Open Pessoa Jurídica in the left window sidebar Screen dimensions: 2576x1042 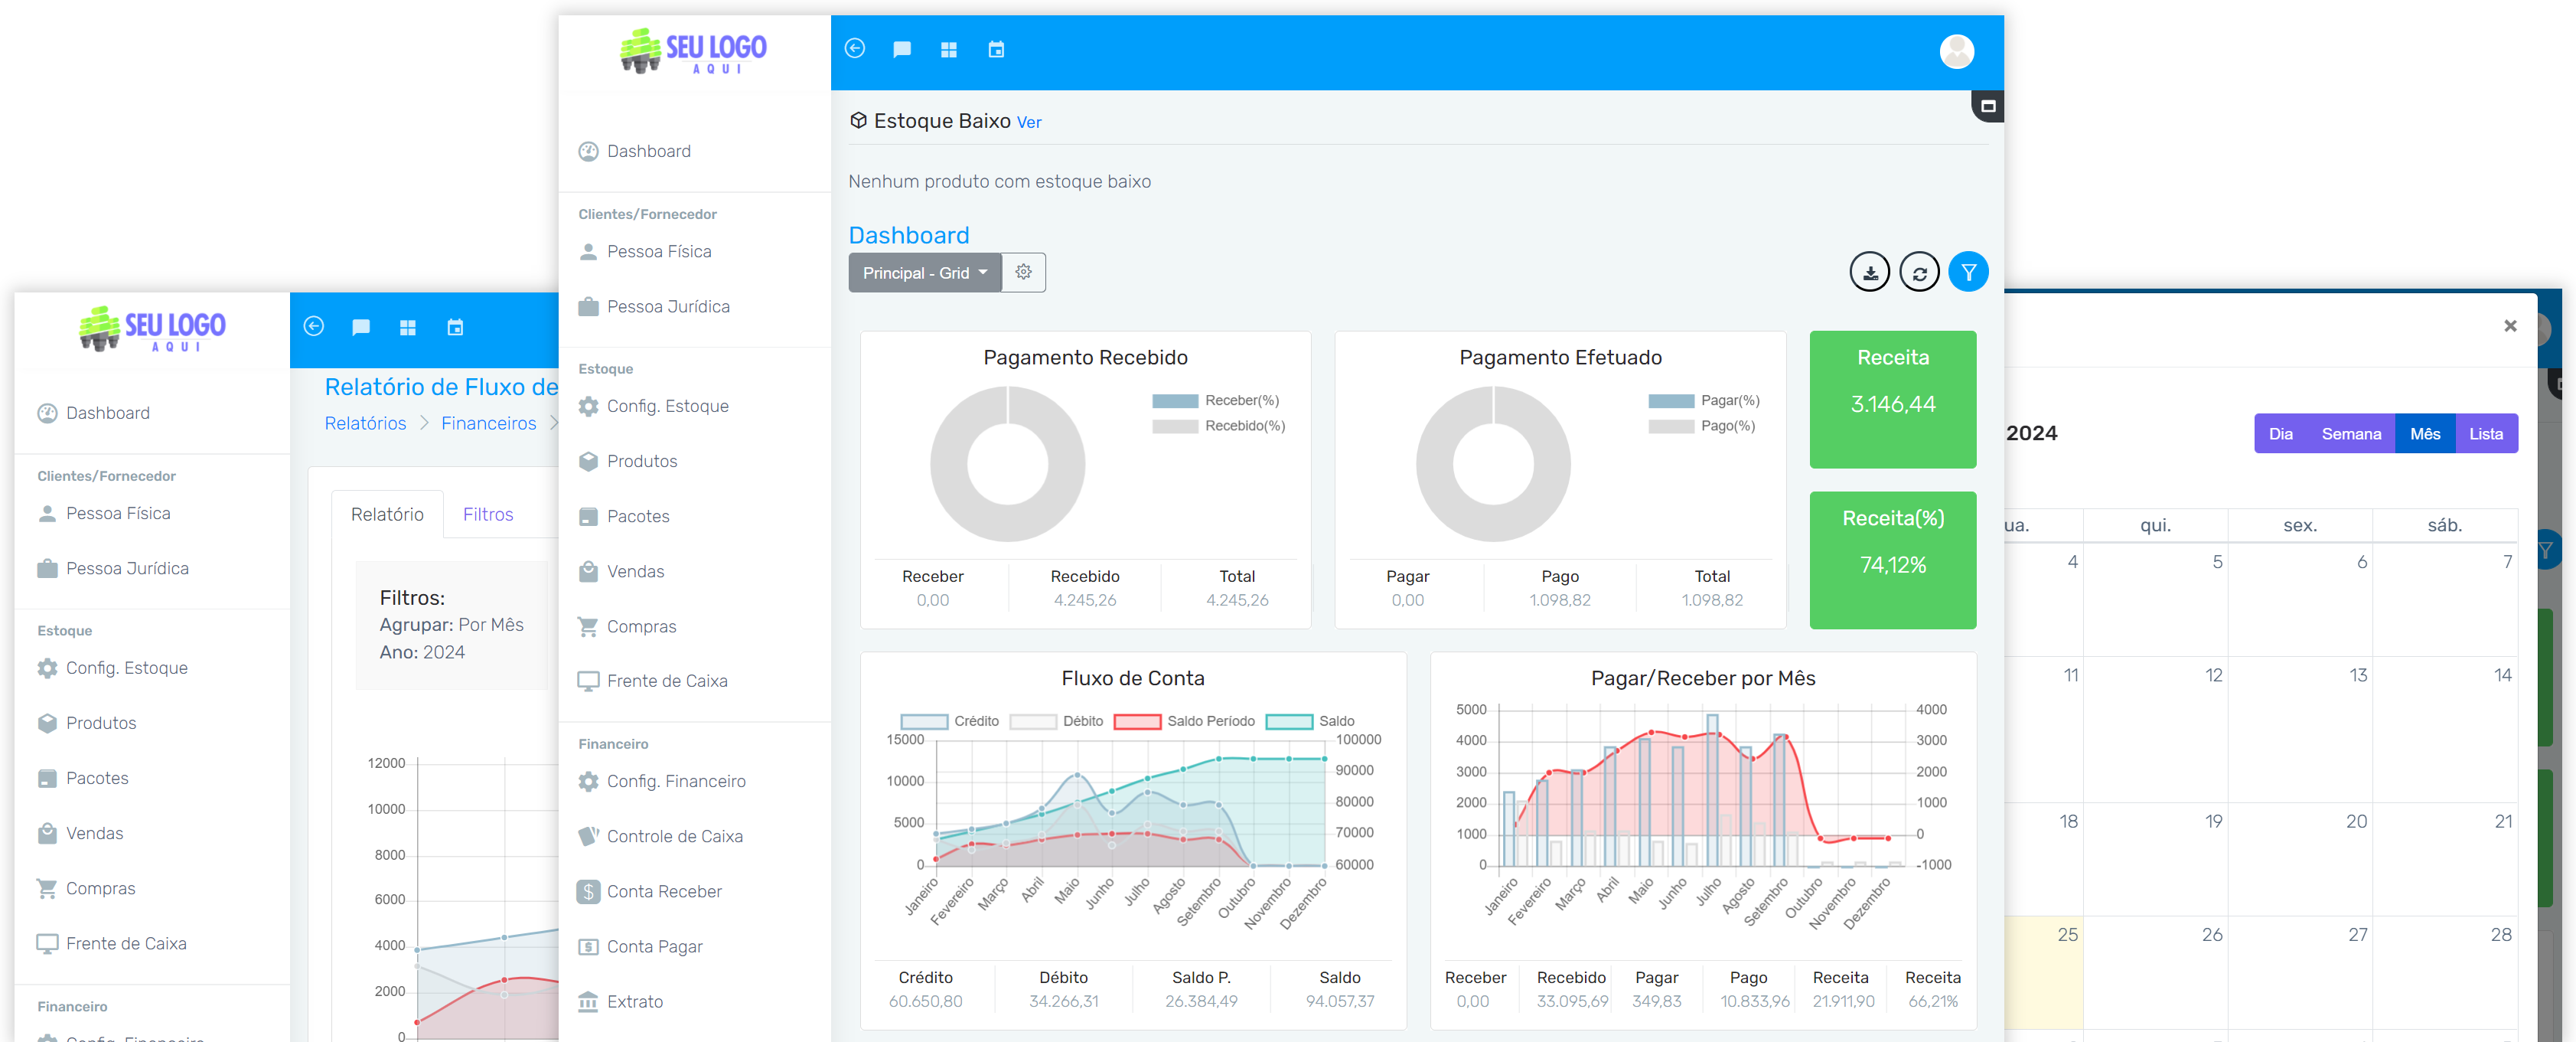pos(113,568)
